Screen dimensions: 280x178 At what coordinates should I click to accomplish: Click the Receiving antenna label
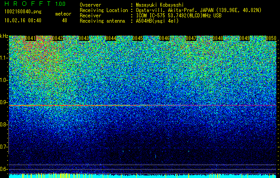[x=102, y=21]
